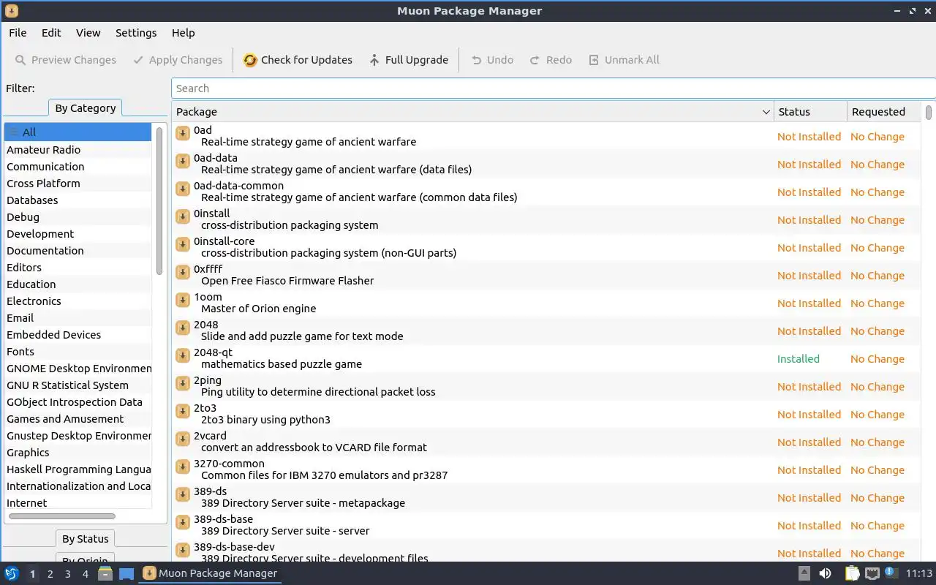Click the package icon for 2vcard

[x=183, y=439]
